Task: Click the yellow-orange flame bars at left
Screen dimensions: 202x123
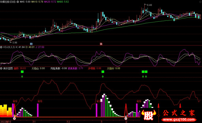Action: click(5, 111)
